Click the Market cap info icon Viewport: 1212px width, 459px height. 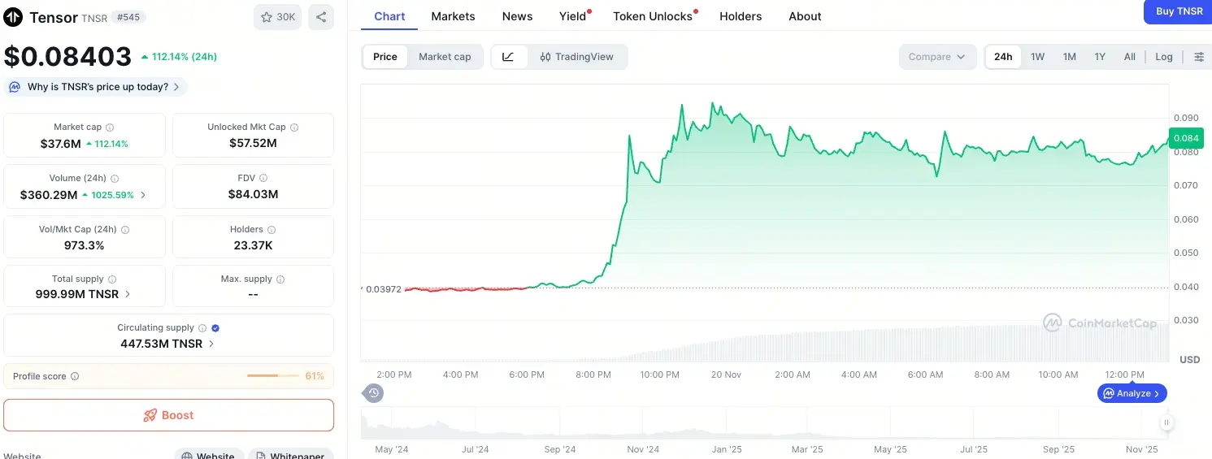(110, 128)
